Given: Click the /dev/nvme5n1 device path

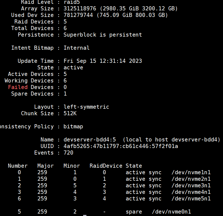Looking at the screenshot, I should [191, 199].
